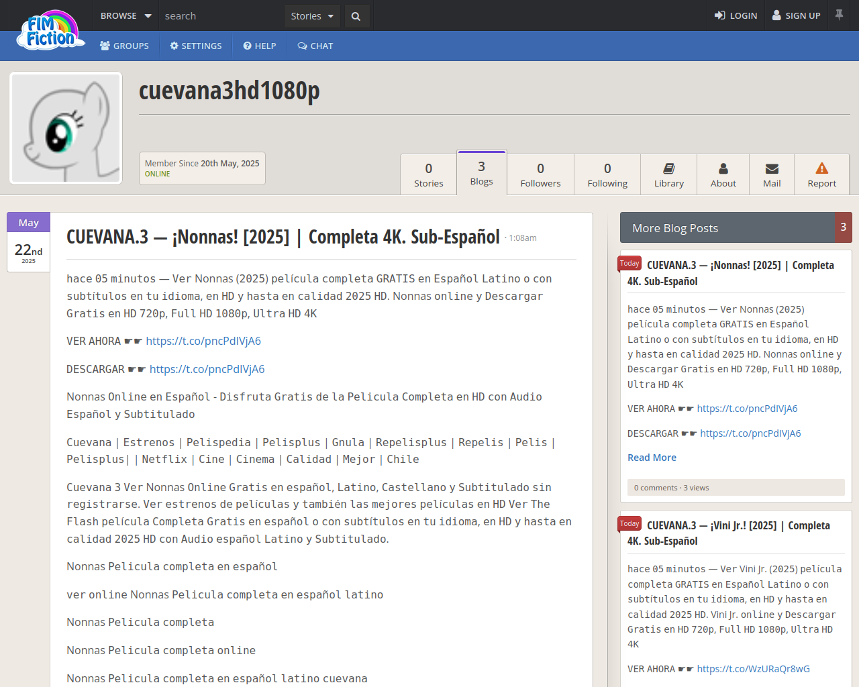Click the blog post count badge 3
Image resolution: width=859 pixels, height=687 pixels.
click(x=844, y=227)
